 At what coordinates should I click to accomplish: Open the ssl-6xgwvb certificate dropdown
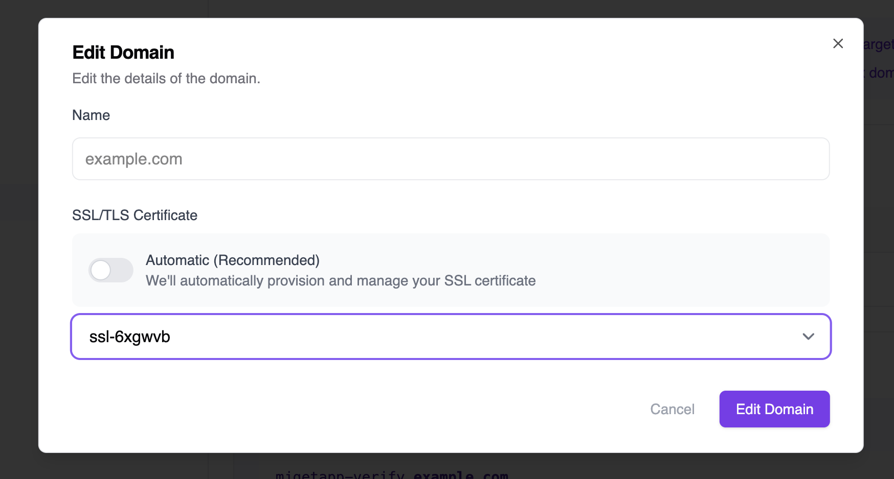pyautogui.click(x=450, y=337)
